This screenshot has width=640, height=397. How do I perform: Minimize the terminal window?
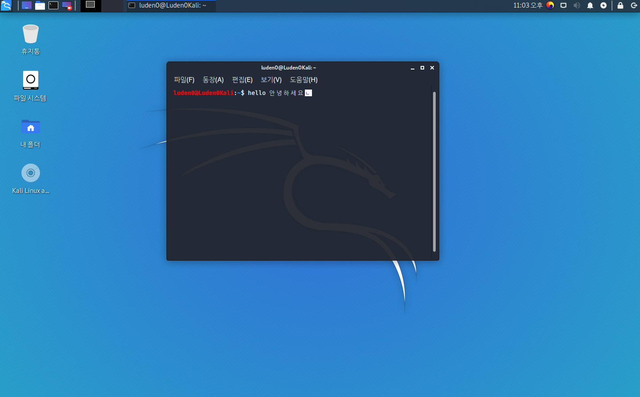coord(413,68)
